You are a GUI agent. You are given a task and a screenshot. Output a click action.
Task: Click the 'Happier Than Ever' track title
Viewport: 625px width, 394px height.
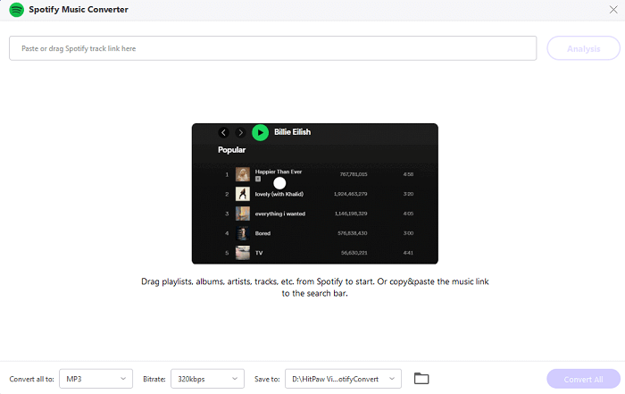pyautogui.click(x=279, y=172)
